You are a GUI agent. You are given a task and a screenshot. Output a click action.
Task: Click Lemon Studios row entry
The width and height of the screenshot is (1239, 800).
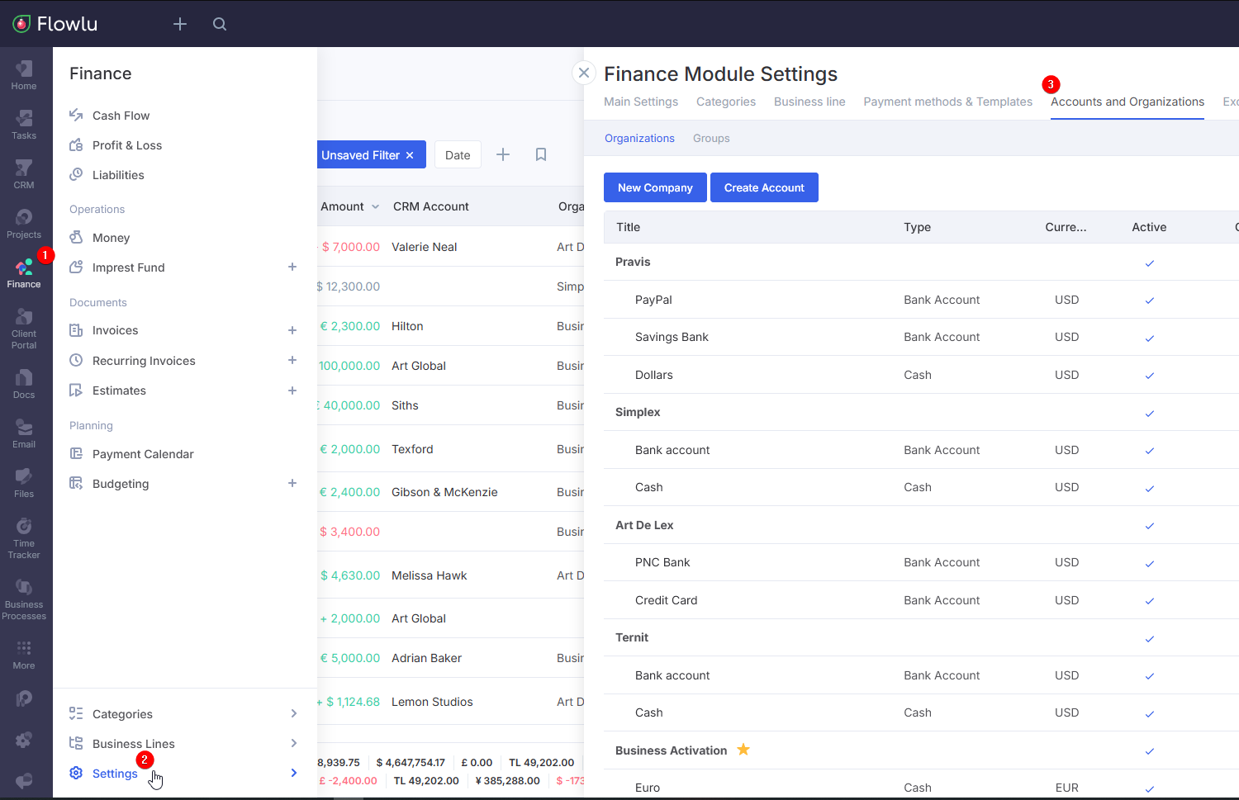432,702
